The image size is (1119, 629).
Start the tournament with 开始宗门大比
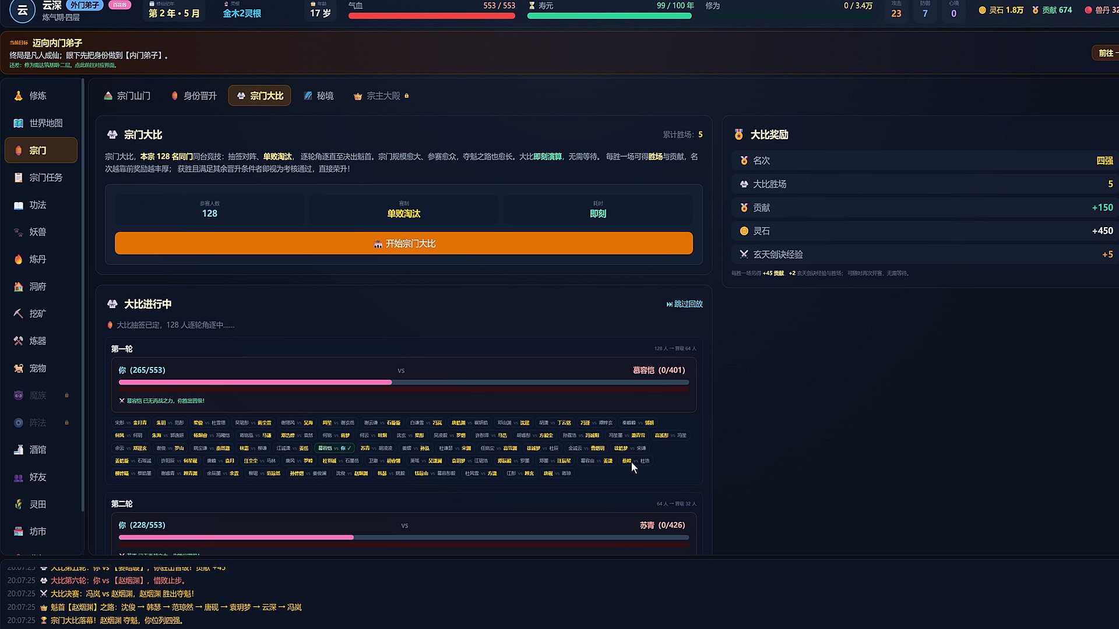404,243
